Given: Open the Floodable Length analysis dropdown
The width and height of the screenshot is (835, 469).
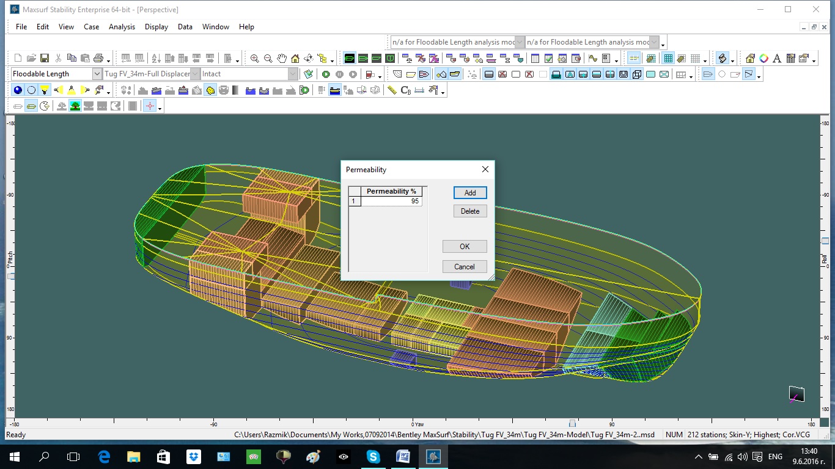Looking at the screenshot, I should coord(97,74).
